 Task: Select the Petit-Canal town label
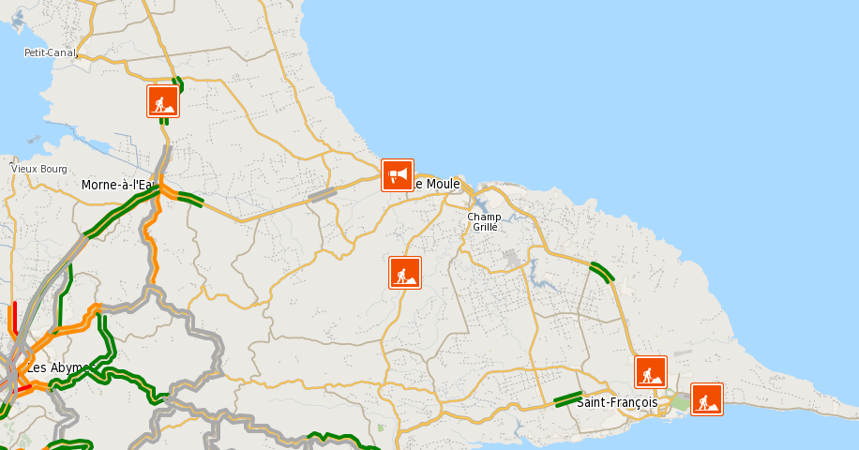point(51,53)
